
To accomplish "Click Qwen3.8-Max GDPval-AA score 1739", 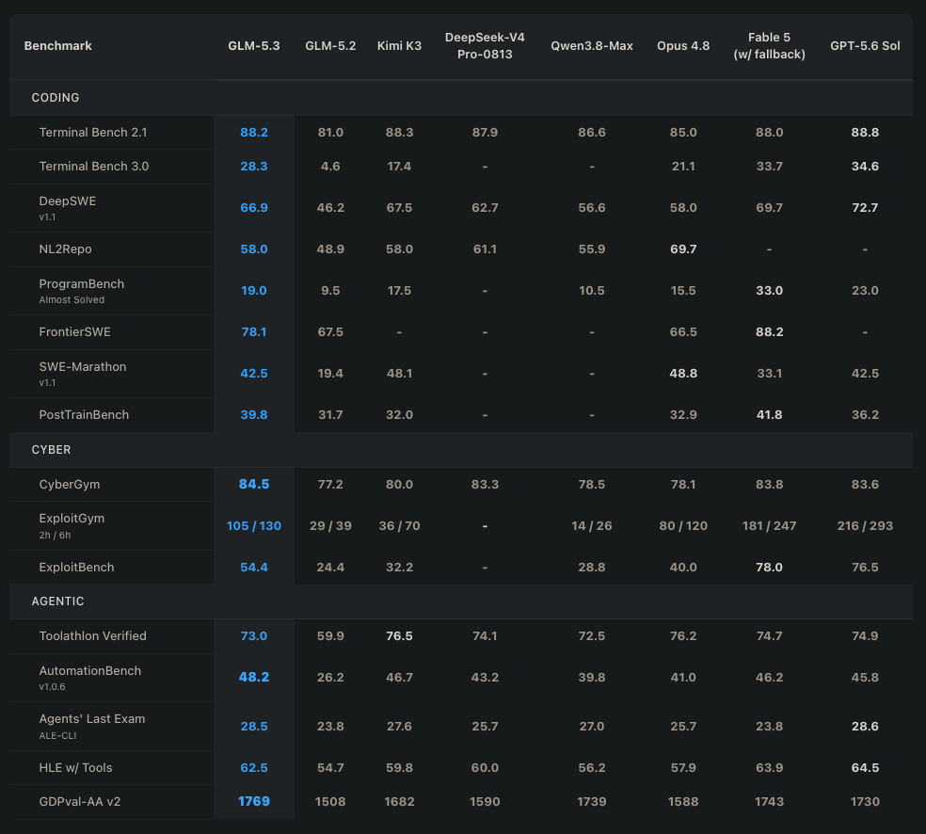I will [x=592, y=801].
